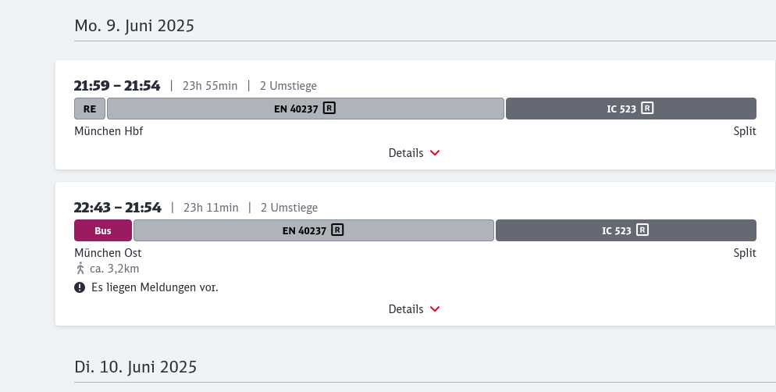This screenshot has height=392, width=776.
Task: Select the RE train segment
Action: click(90, 109)
